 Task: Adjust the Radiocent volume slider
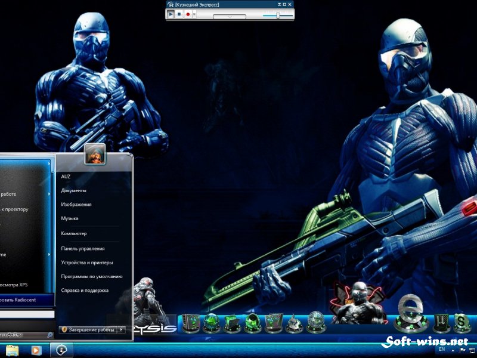tap(278, 15)
